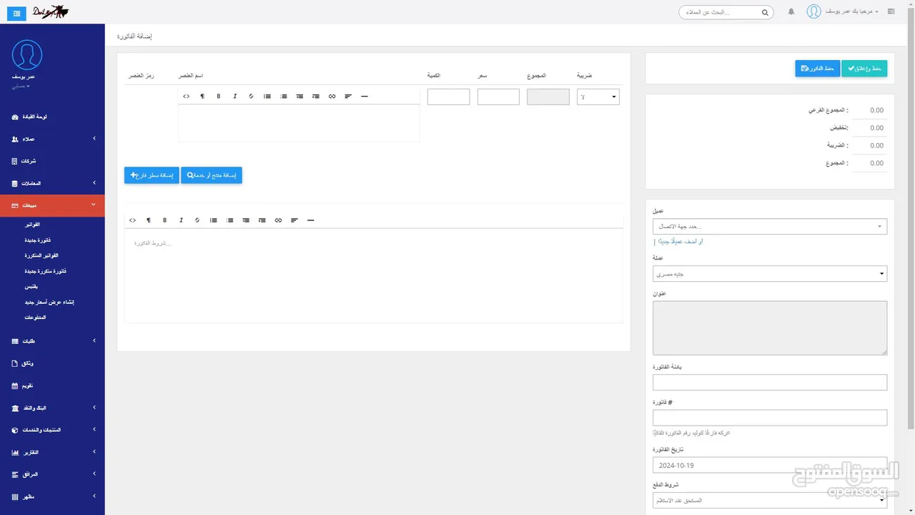The height and width of the screenshot is (515, 915).
Task: Click 'إضافة سطر فارغ' add blank line button
Action: [152, 175]
